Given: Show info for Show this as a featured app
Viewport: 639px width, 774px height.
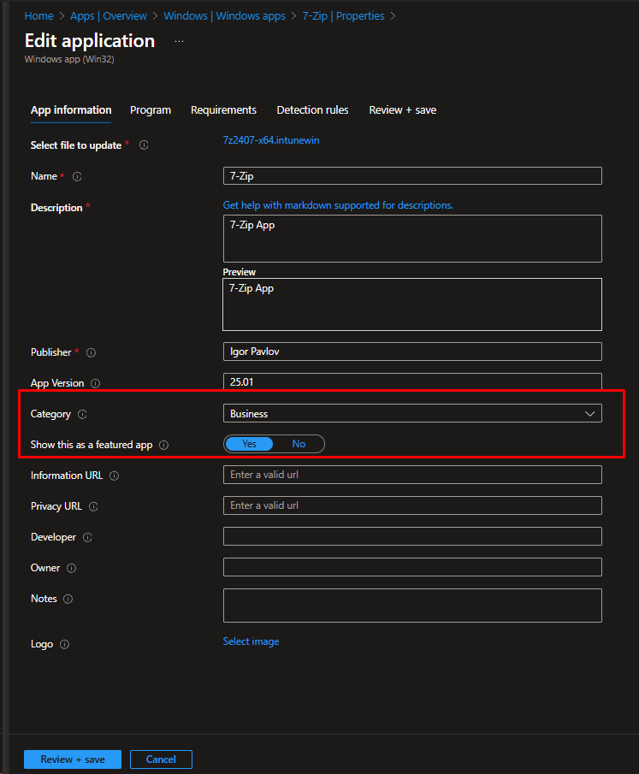Looking at the screenshot, I should (x=164, y=446).
